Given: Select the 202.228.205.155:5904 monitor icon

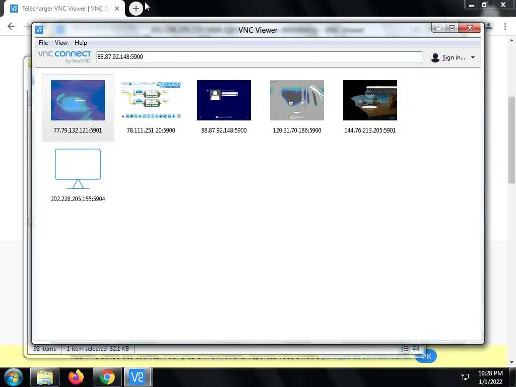Looking at the screenshot, I should click(x=78, y=168).
